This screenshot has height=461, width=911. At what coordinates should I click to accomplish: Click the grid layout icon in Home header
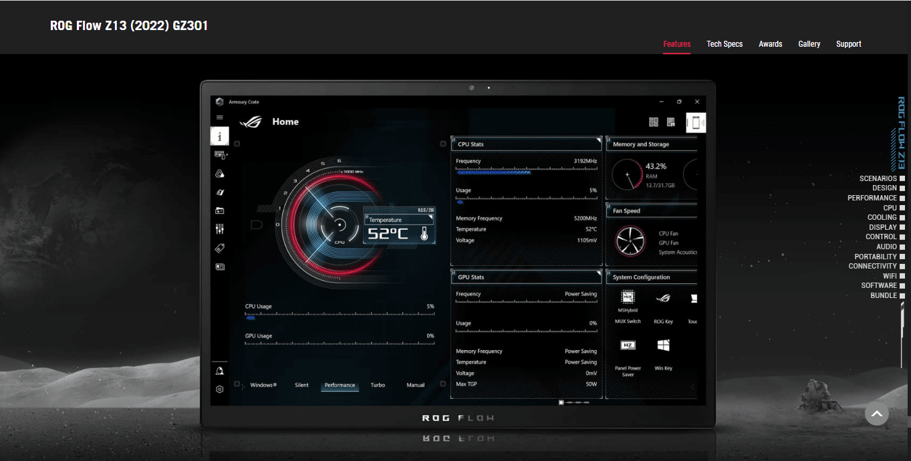point(654,122)
